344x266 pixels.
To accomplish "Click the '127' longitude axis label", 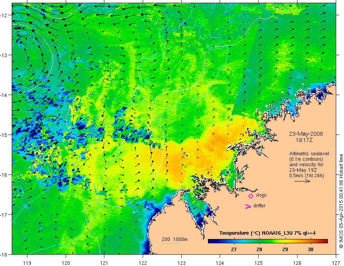I will [336, 263].
